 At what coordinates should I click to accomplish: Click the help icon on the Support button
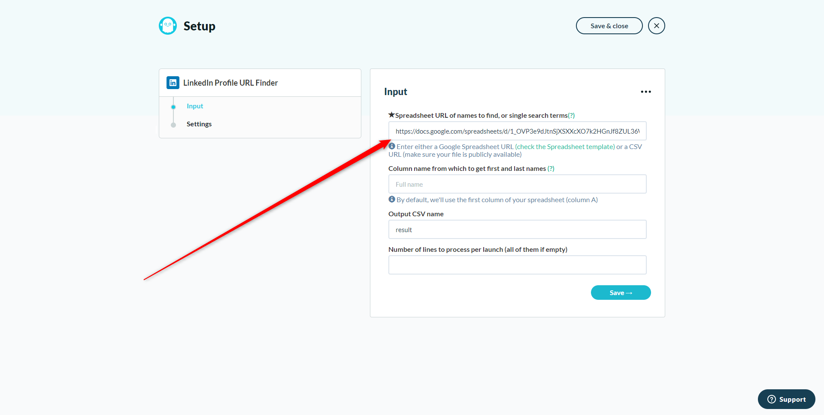772,399
